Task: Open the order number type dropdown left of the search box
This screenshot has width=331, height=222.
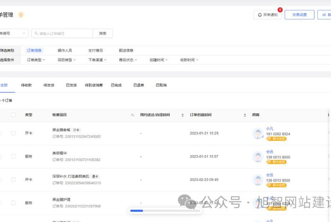Action: click(x=13, y=34)
